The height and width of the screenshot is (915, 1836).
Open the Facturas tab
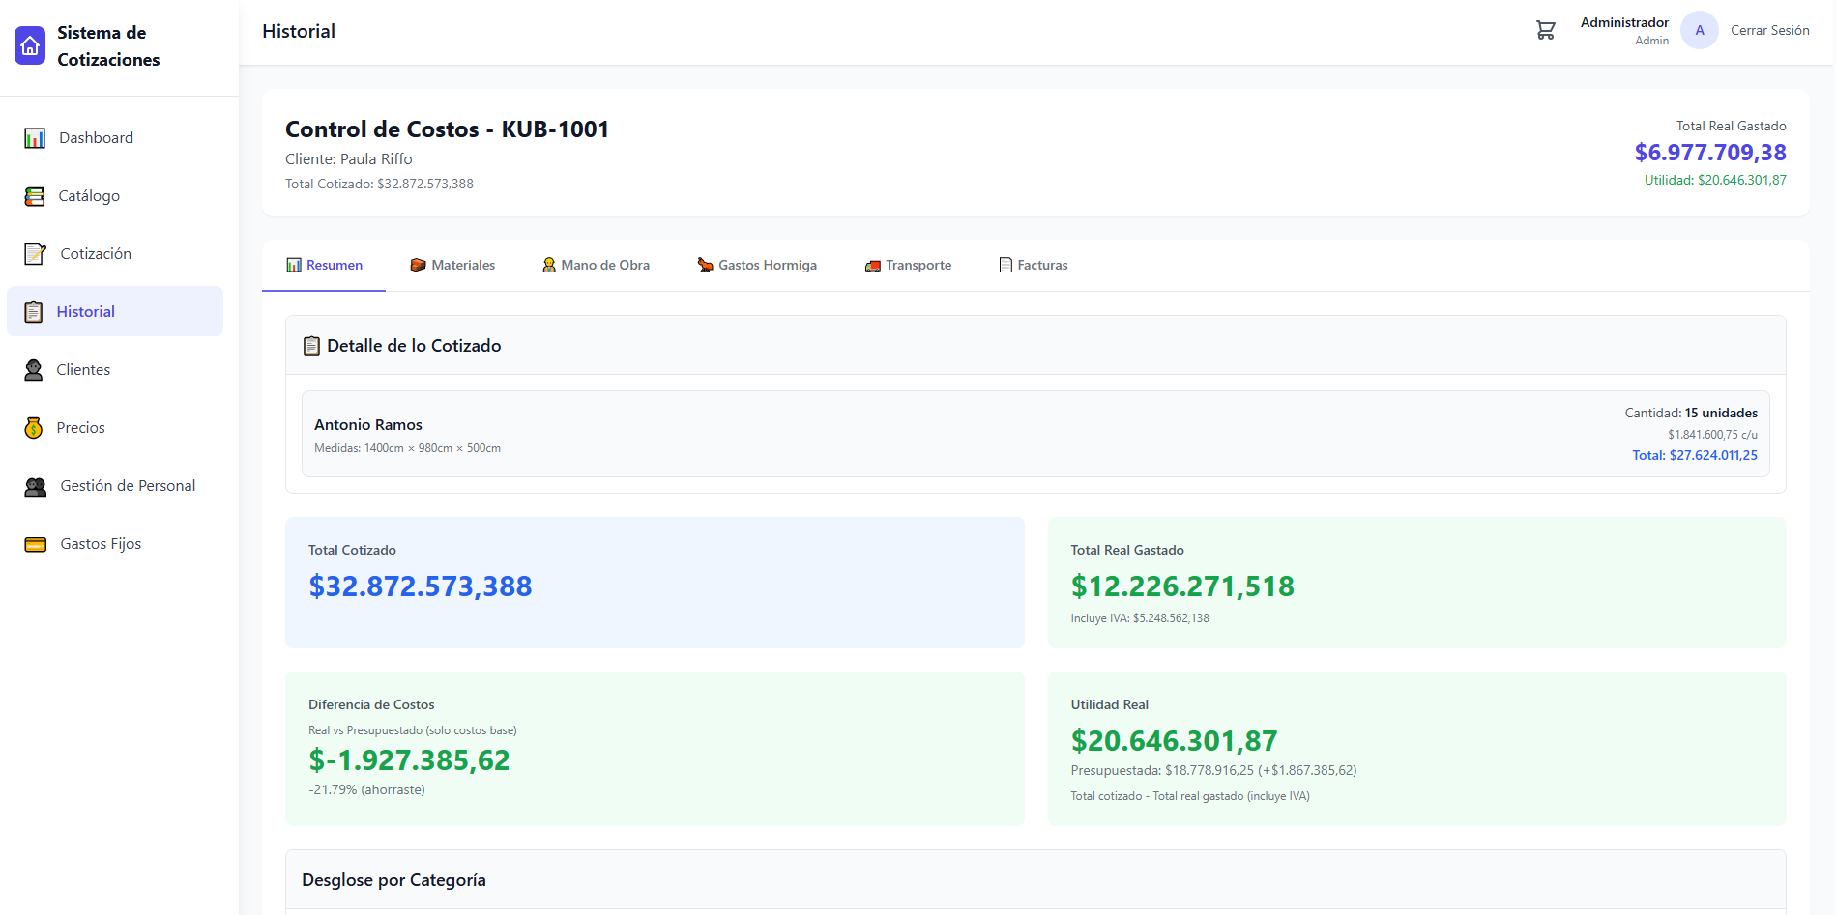coord(1033,265)
